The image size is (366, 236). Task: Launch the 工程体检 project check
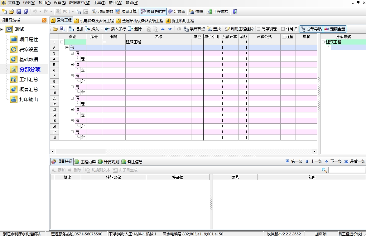coord(218,12)
